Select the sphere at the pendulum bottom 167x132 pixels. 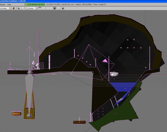tap(29, 116)
